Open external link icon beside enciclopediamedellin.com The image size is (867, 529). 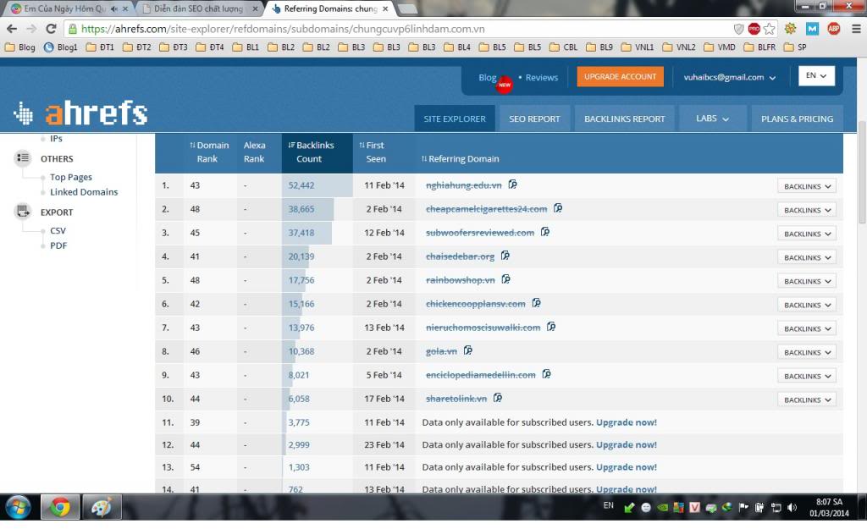click(546, 374)
